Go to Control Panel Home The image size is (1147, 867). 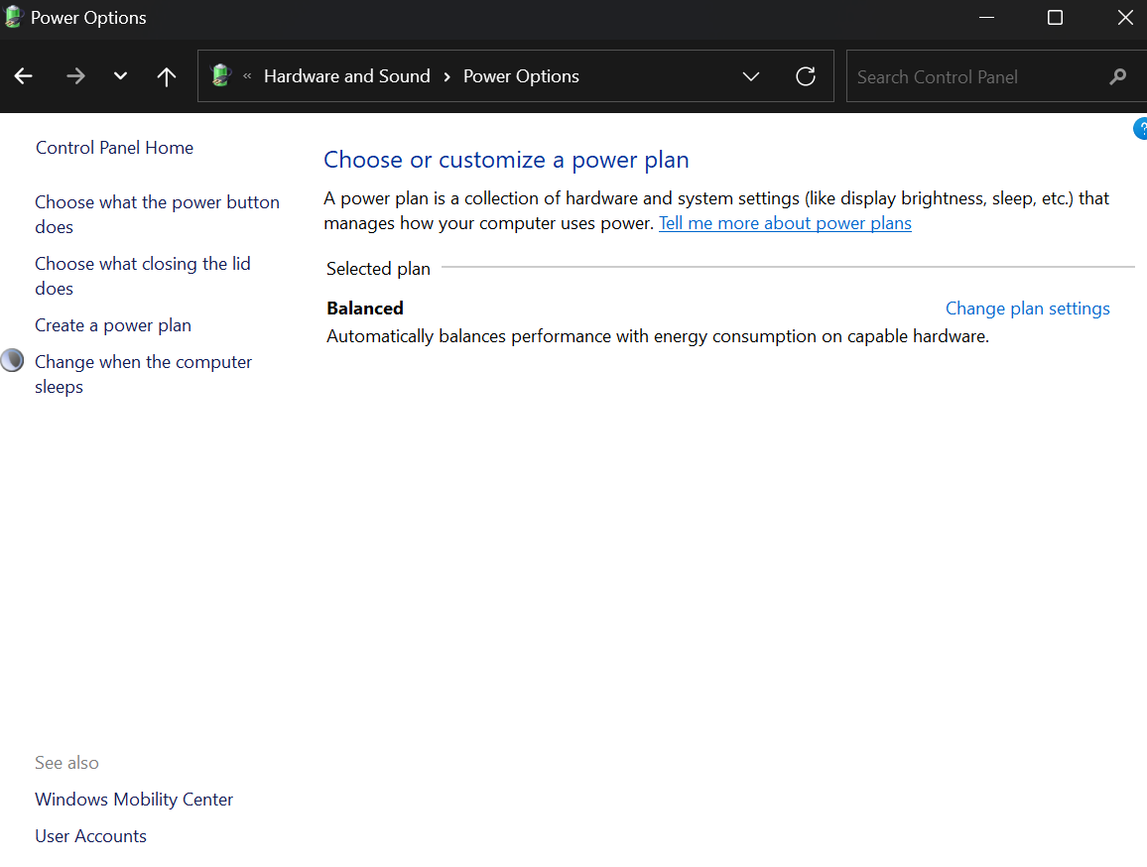click(114, 148)
